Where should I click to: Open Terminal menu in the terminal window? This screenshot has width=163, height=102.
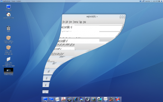coord(75,22)
